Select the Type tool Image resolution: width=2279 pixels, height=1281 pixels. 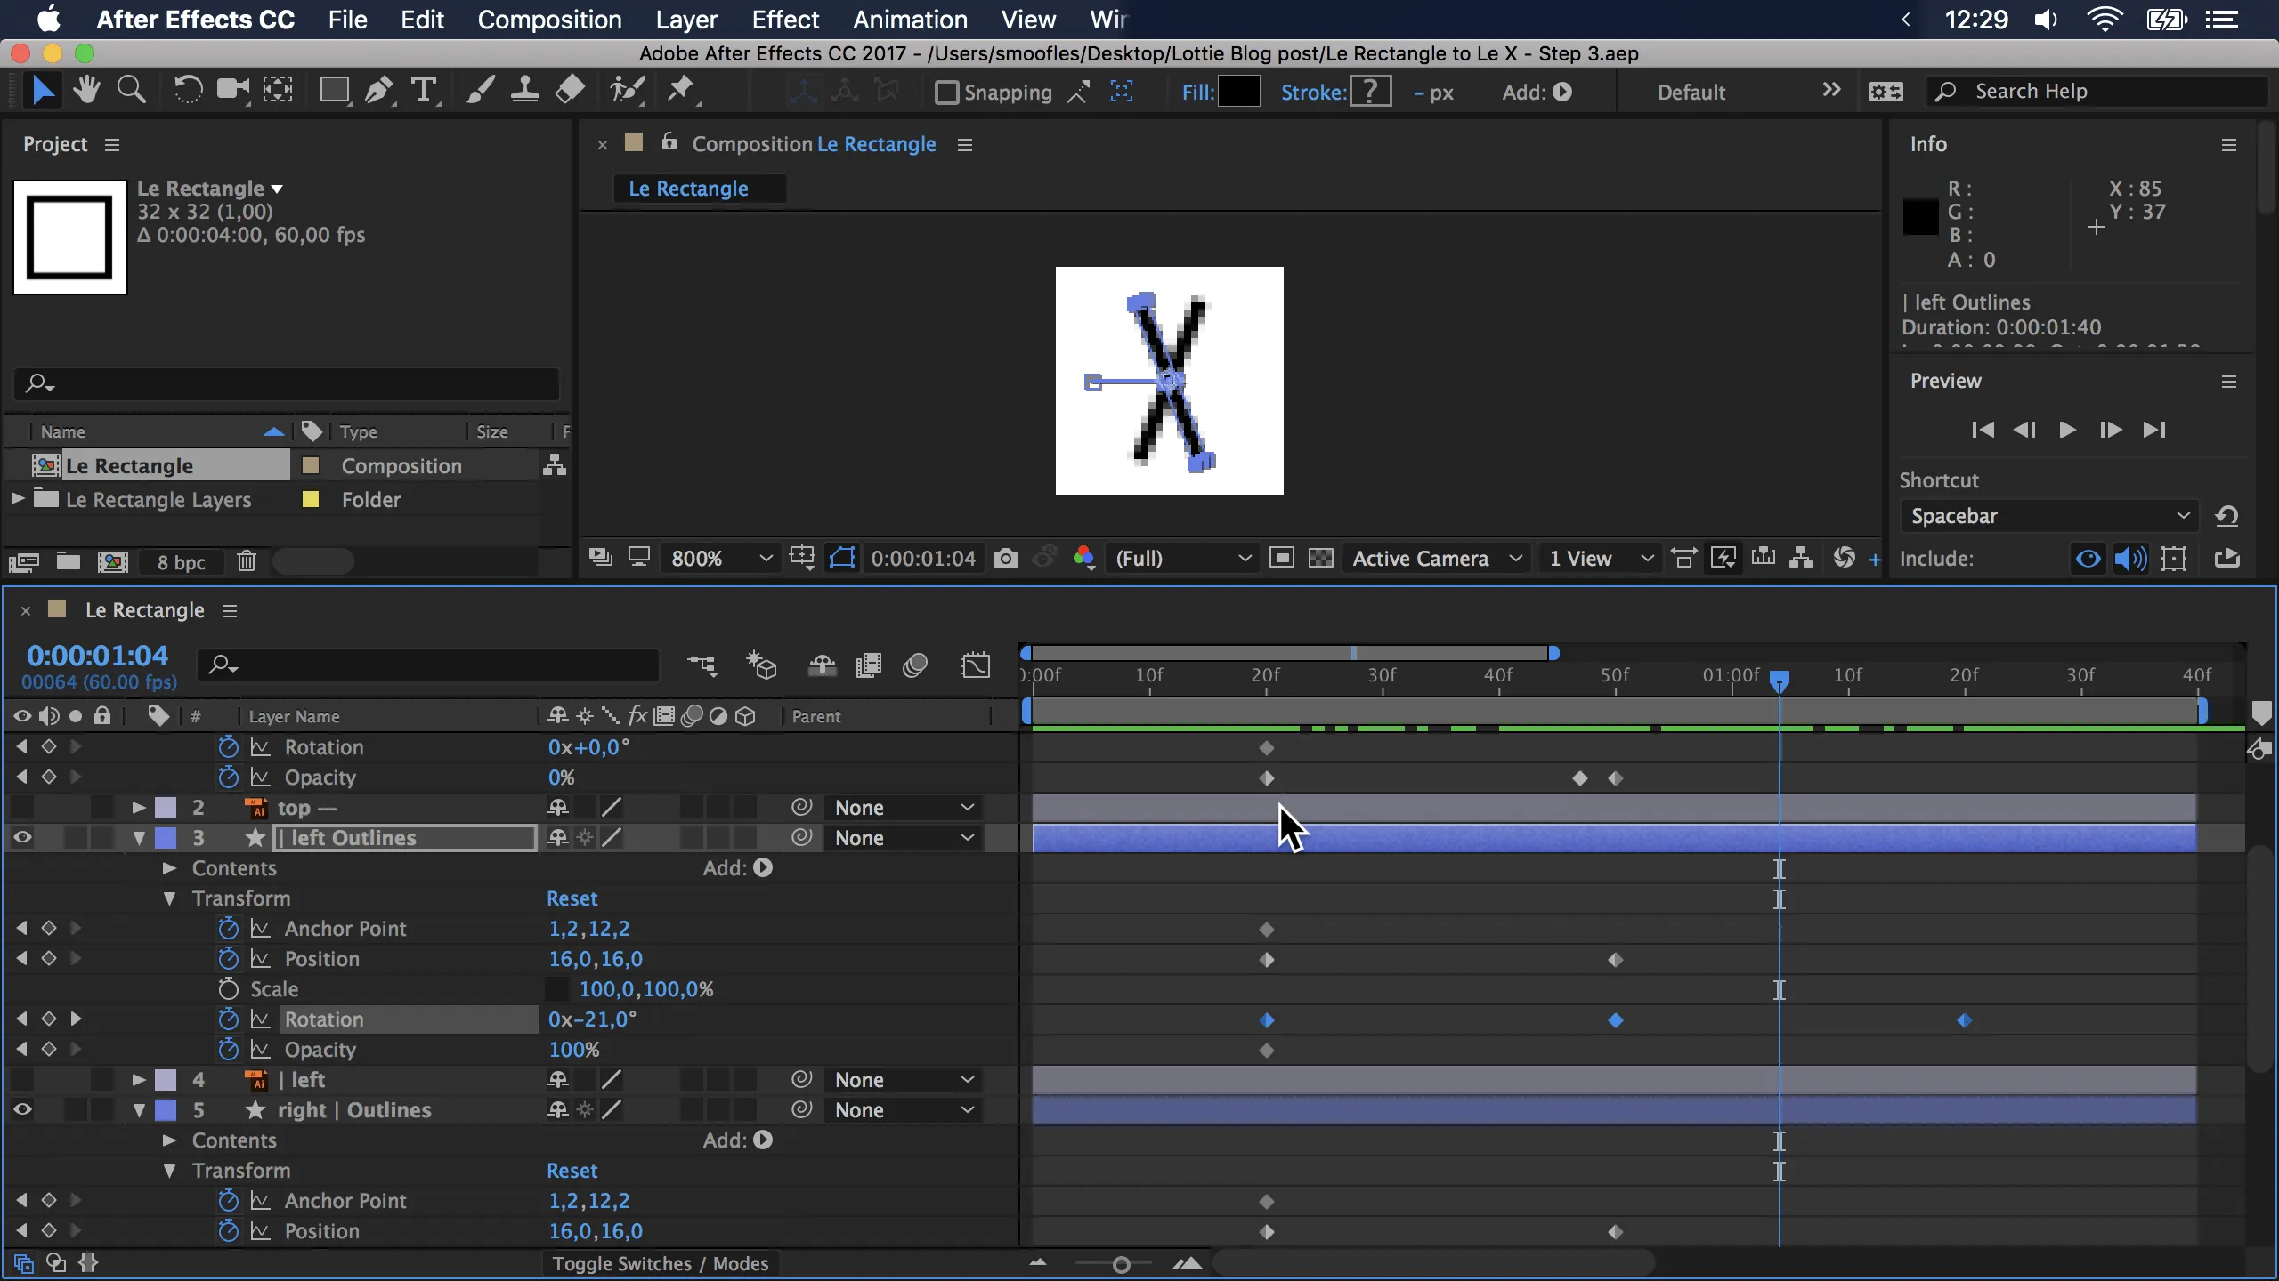[424, 91]
